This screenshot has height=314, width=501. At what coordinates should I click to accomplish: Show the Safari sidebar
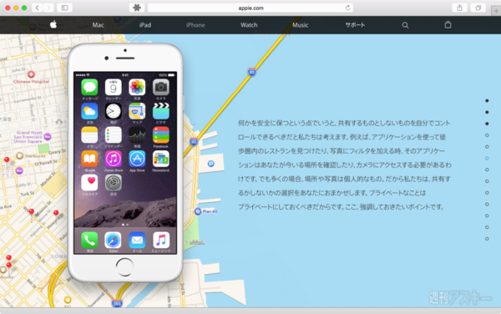[x=64, y=8]
